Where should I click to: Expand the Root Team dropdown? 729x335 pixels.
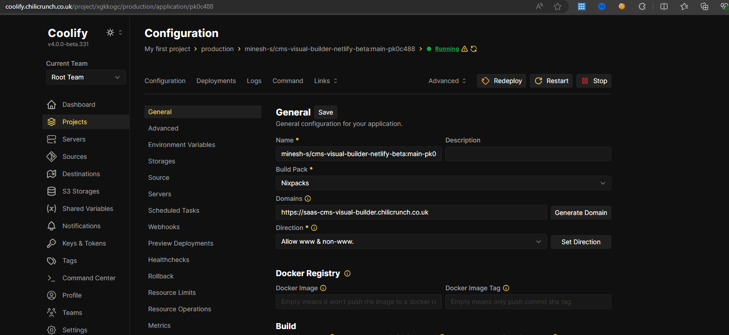tap(86, 77)
